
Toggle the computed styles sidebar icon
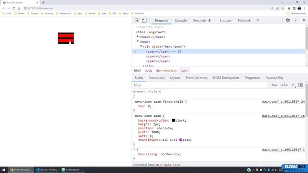(x=301, y=85)
